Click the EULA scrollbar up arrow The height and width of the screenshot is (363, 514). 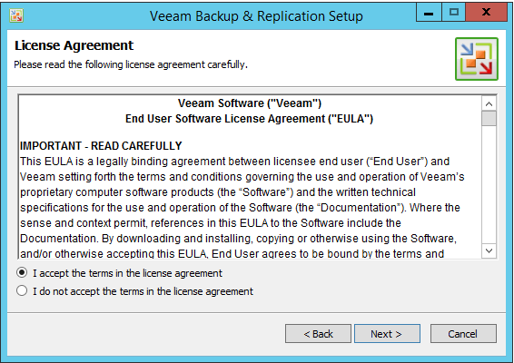489,104
